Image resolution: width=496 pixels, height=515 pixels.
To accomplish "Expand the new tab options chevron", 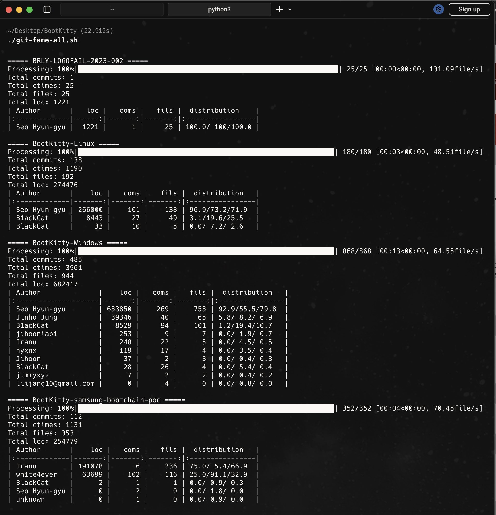I will [x=290, y=10].
